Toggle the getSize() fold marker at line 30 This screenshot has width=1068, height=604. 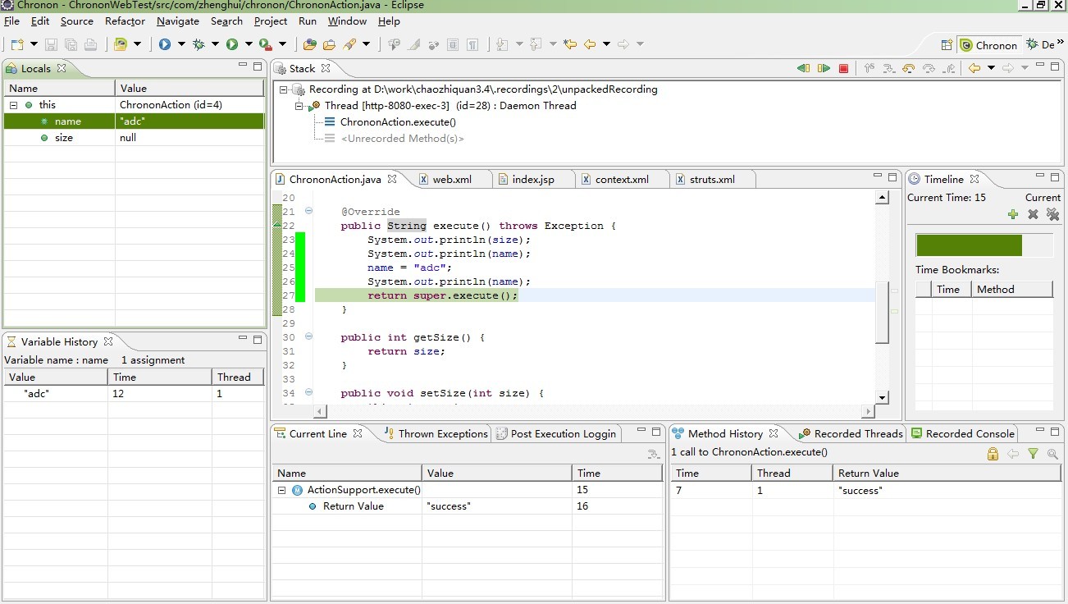(308, 336)
